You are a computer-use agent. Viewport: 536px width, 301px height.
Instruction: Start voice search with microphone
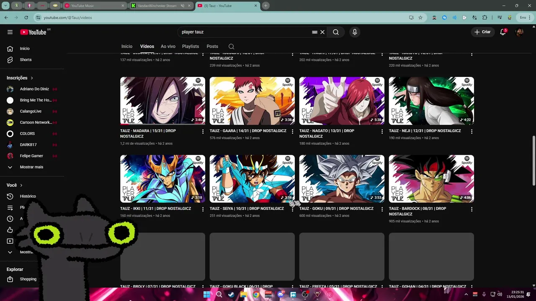pyautogui.click(x=355, y=32)
